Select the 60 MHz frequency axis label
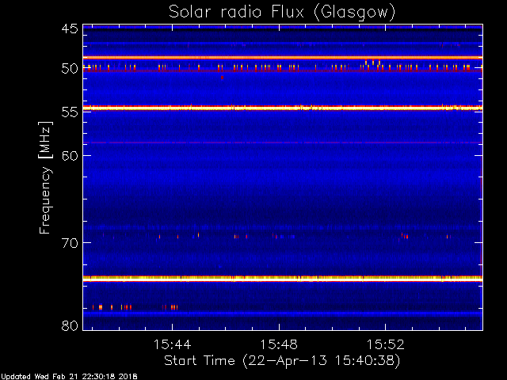The image size is (507, 380). pyautogui.click(x=70, y=155)
